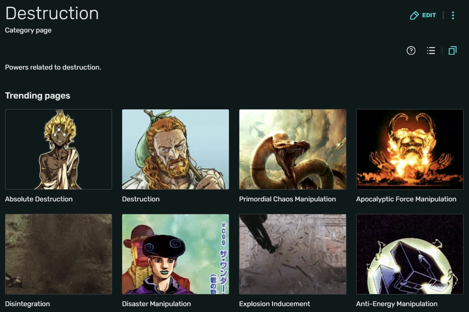
Task: Click the stacked pages view icon
Action: pyautogui.click(x=453, y=50)
